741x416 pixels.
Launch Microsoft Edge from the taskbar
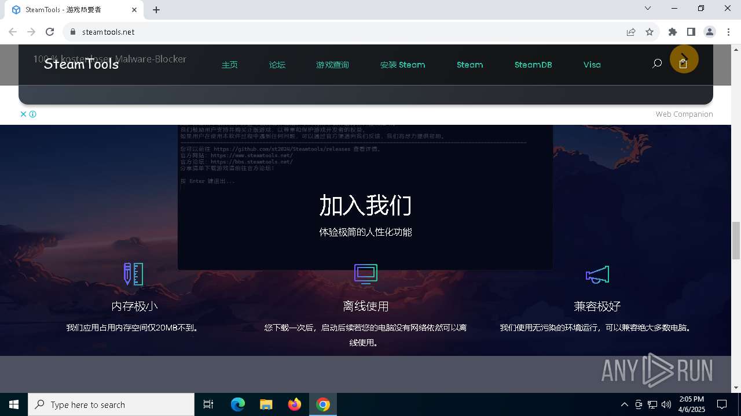[238, 404]
